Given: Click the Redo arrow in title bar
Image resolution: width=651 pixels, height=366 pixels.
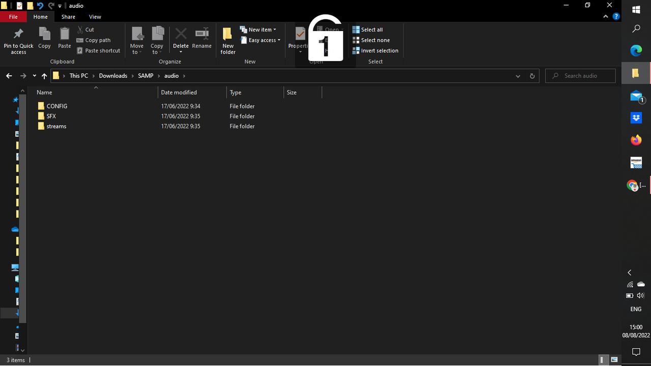Looking at the screenshot, I should pos(51,6).
